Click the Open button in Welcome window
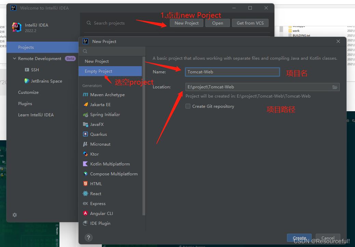 click(x=218, y=23)
